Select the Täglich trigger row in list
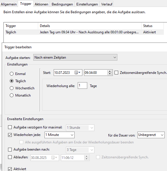The height and width of the screenshot is (171, 167). 84,32
